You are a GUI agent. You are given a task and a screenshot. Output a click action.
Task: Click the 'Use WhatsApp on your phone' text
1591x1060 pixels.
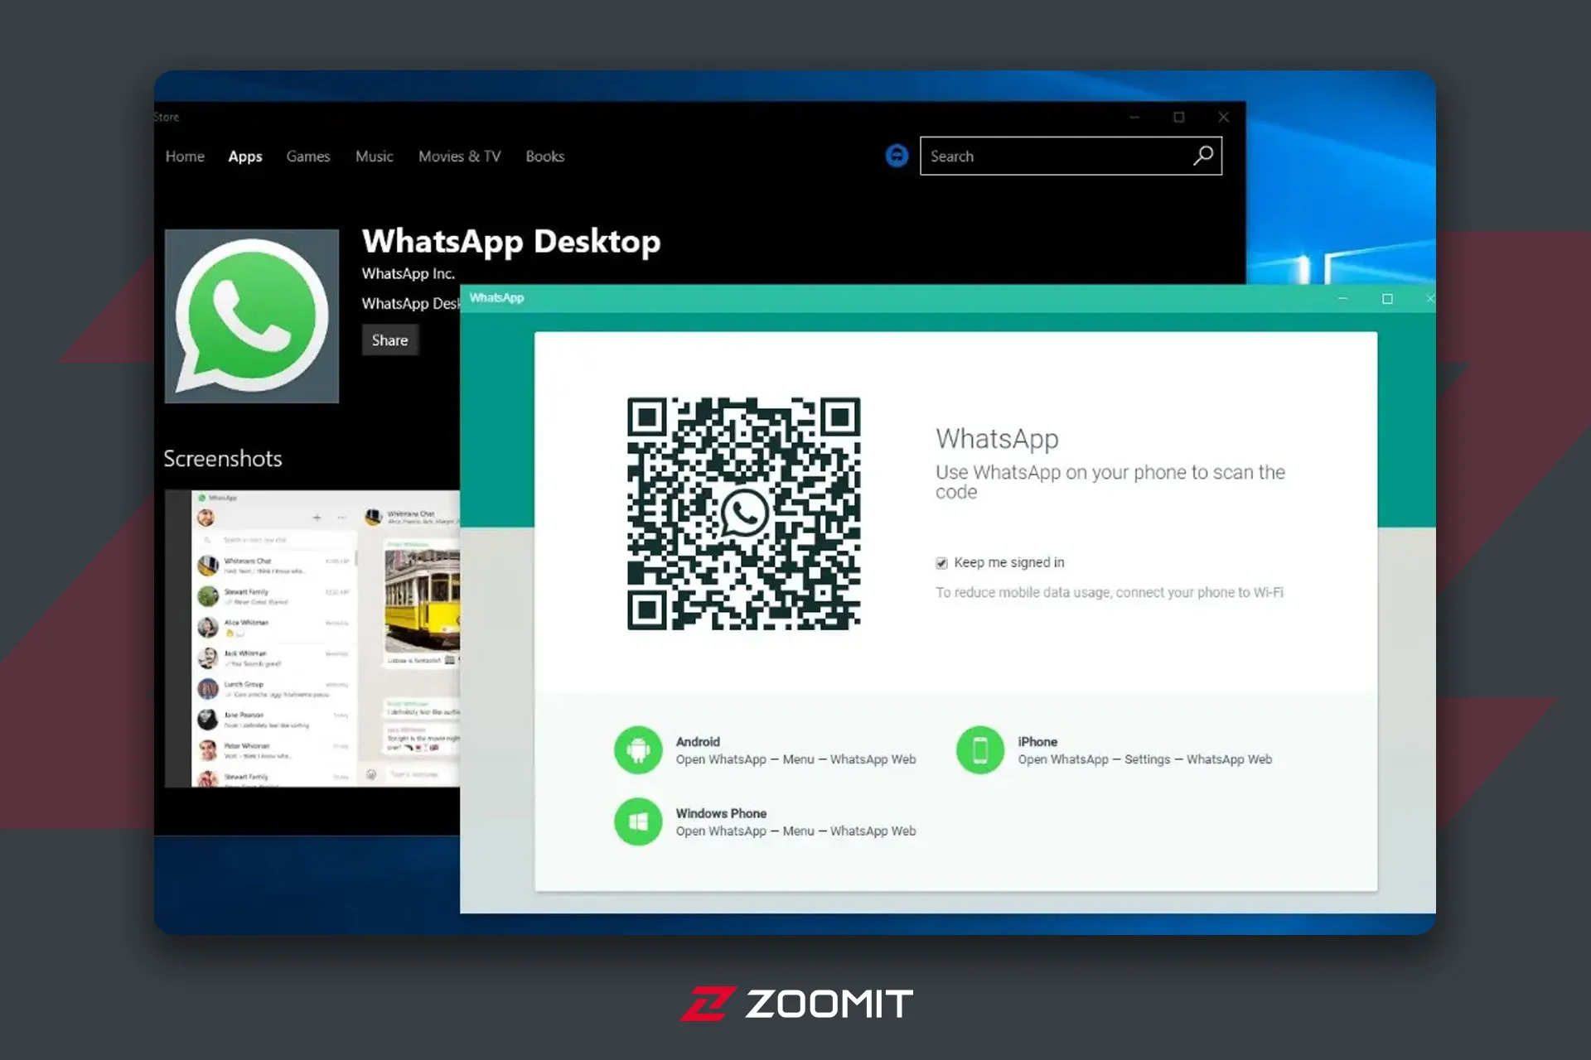tap(1110, 482)
